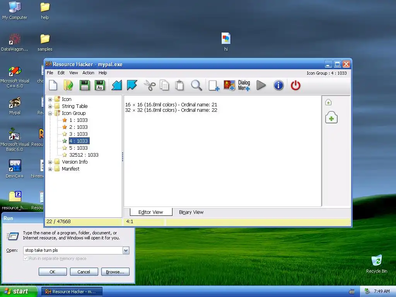Open the hi file on the desktop

click(x=226, y=42)
